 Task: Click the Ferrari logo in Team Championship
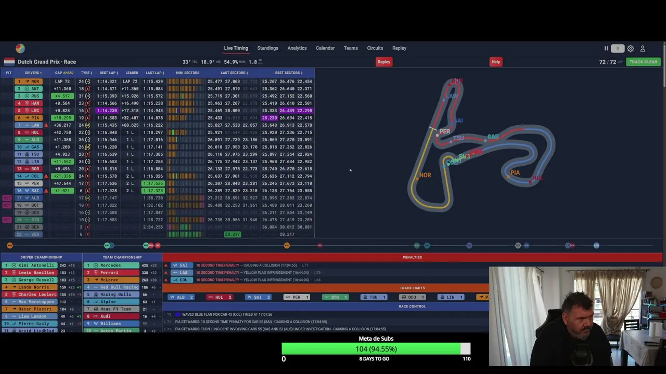click(96, 273)
